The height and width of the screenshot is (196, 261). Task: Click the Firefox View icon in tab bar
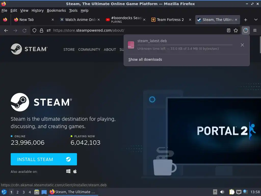[5, 20]
